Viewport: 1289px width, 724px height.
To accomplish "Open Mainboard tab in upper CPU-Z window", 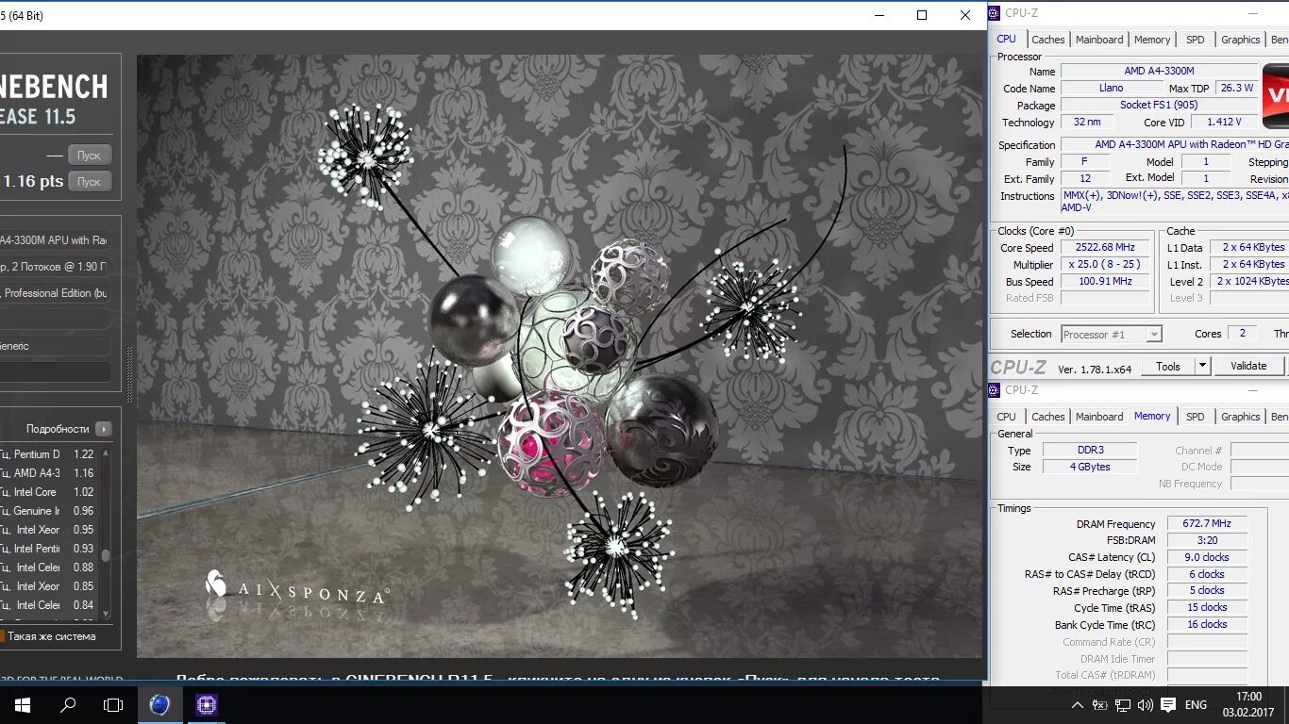I will [1099, 40].
